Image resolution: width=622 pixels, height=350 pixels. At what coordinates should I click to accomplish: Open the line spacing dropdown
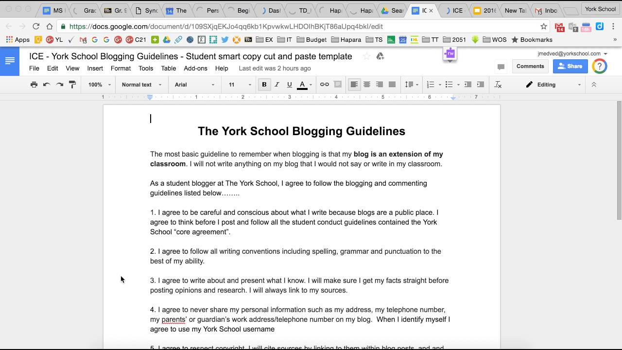(412, 85)
